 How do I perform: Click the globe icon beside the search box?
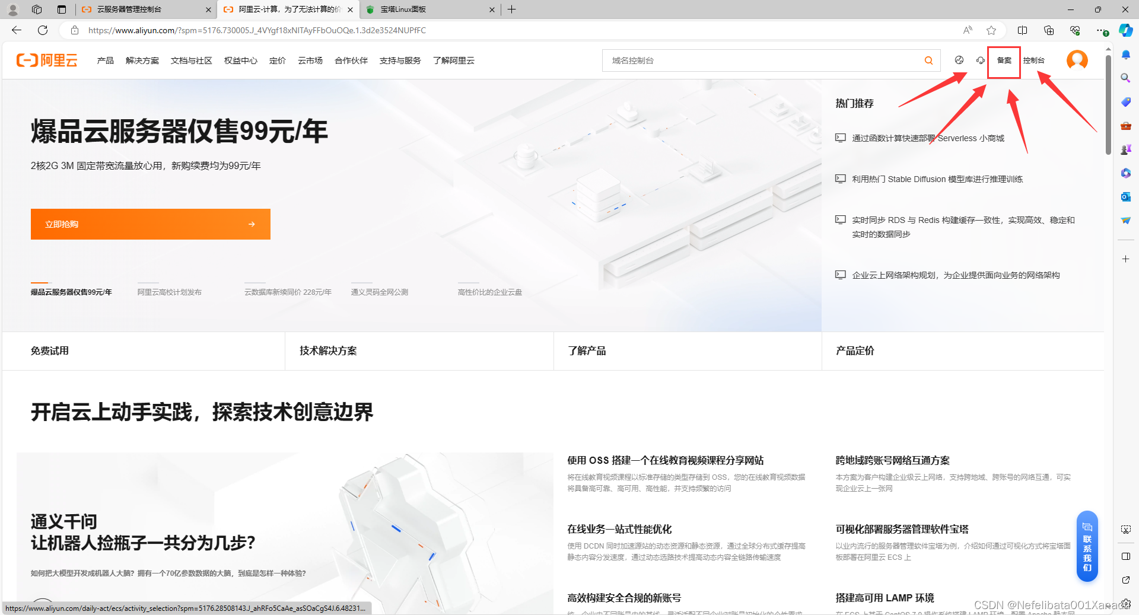click(x=959, y=60)
